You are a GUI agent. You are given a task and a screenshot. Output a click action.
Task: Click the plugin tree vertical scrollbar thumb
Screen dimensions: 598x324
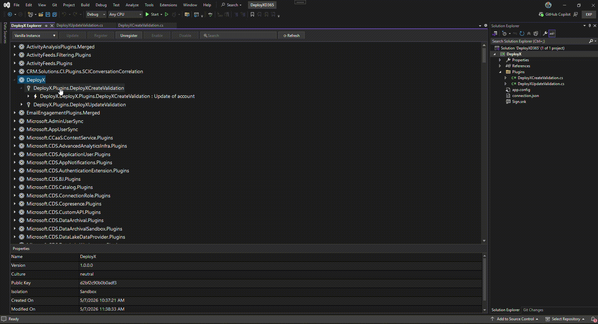(484, 55)
